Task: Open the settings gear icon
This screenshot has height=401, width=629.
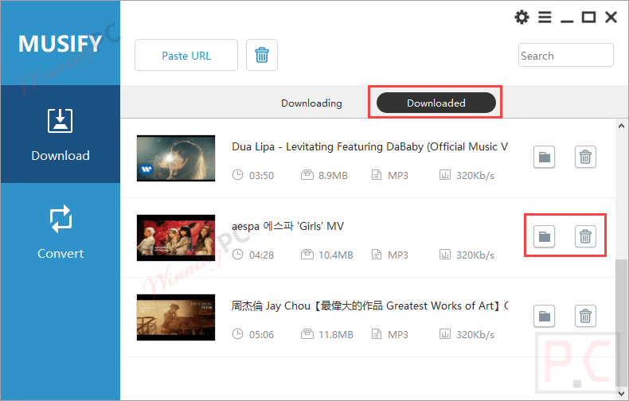Action: coord(522,18)
